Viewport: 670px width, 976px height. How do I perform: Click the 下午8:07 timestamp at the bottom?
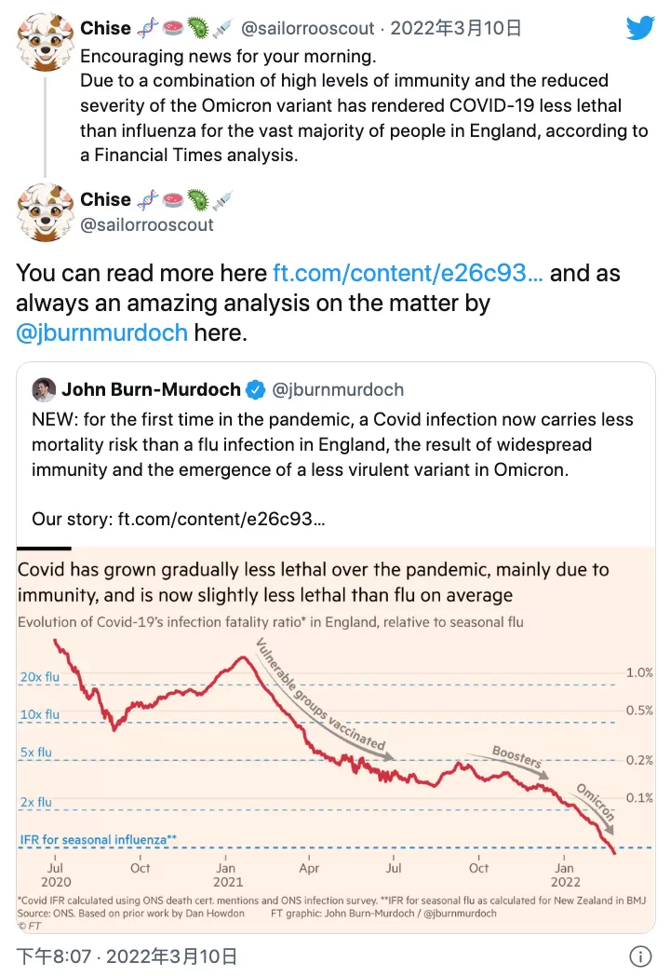coord(53,956)
